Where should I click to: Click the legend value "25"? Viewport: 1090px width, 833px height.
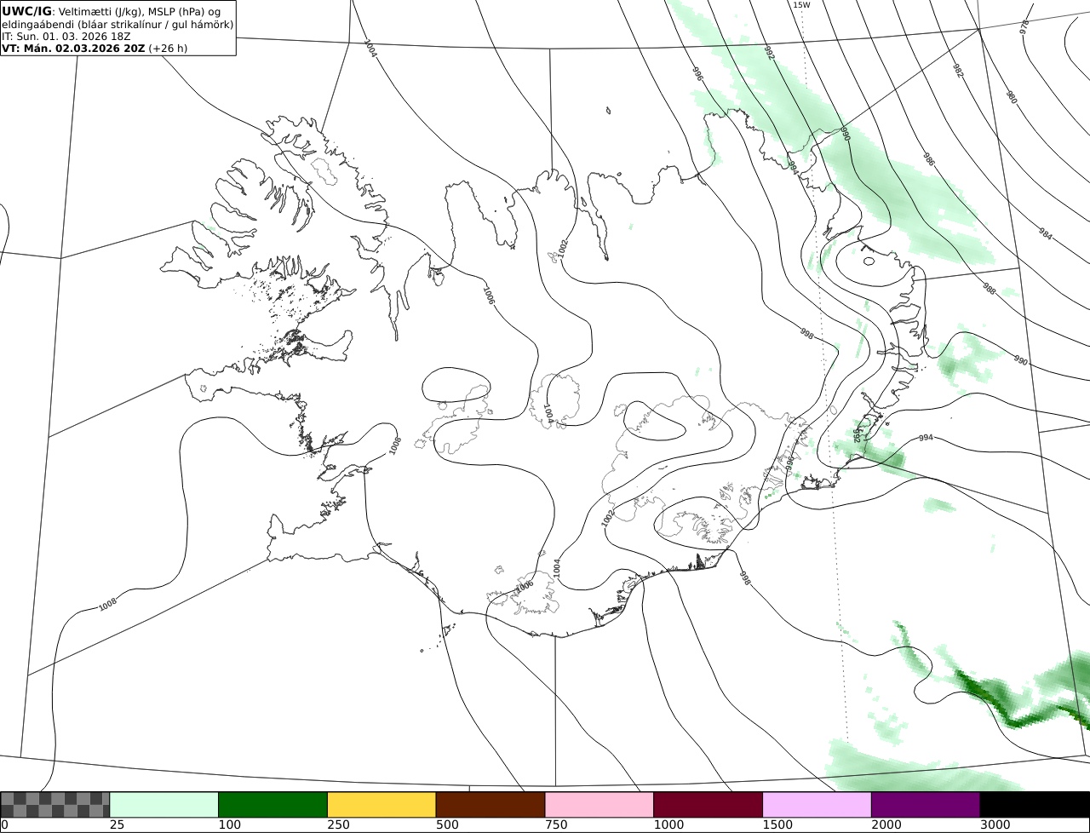pos(118,824)
